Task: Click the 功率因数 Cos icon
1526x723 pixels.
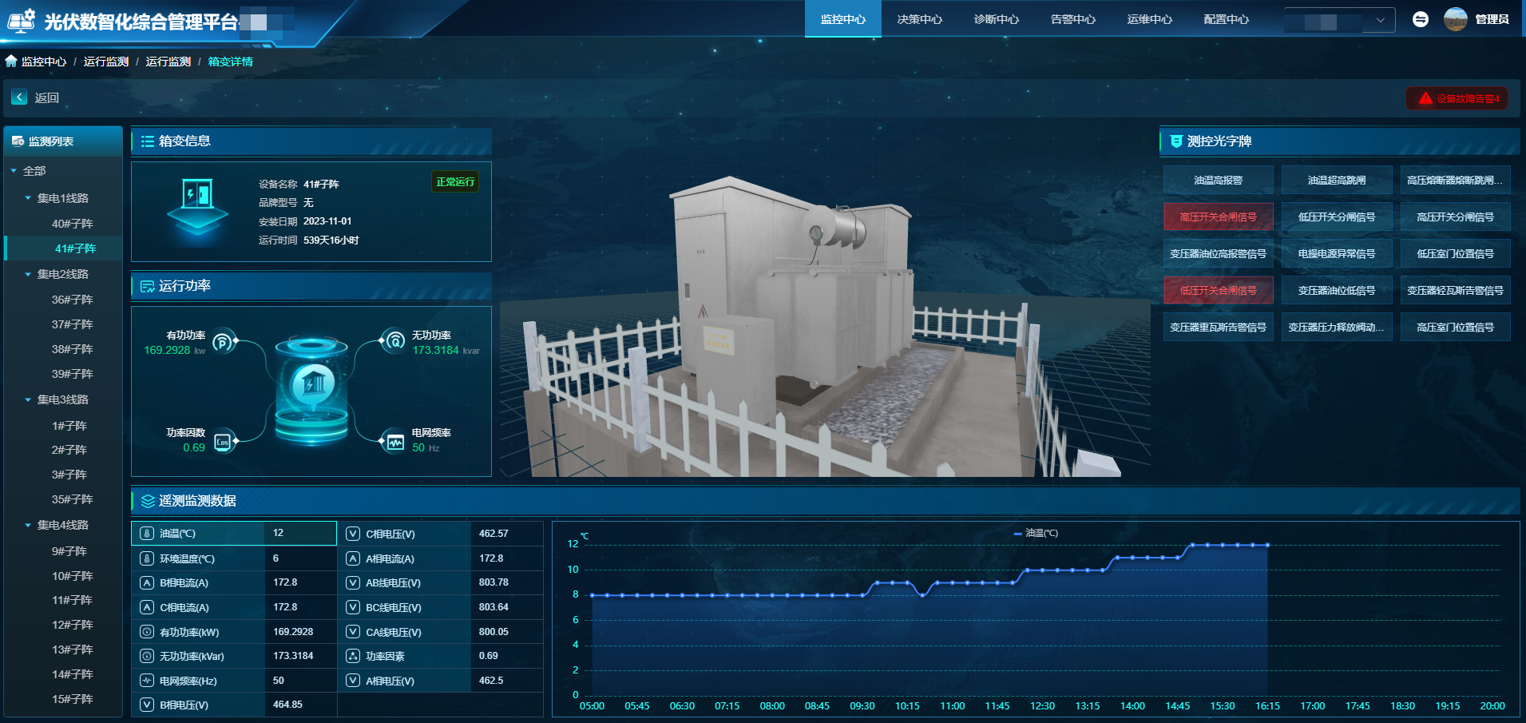Action: pos(223,441)
